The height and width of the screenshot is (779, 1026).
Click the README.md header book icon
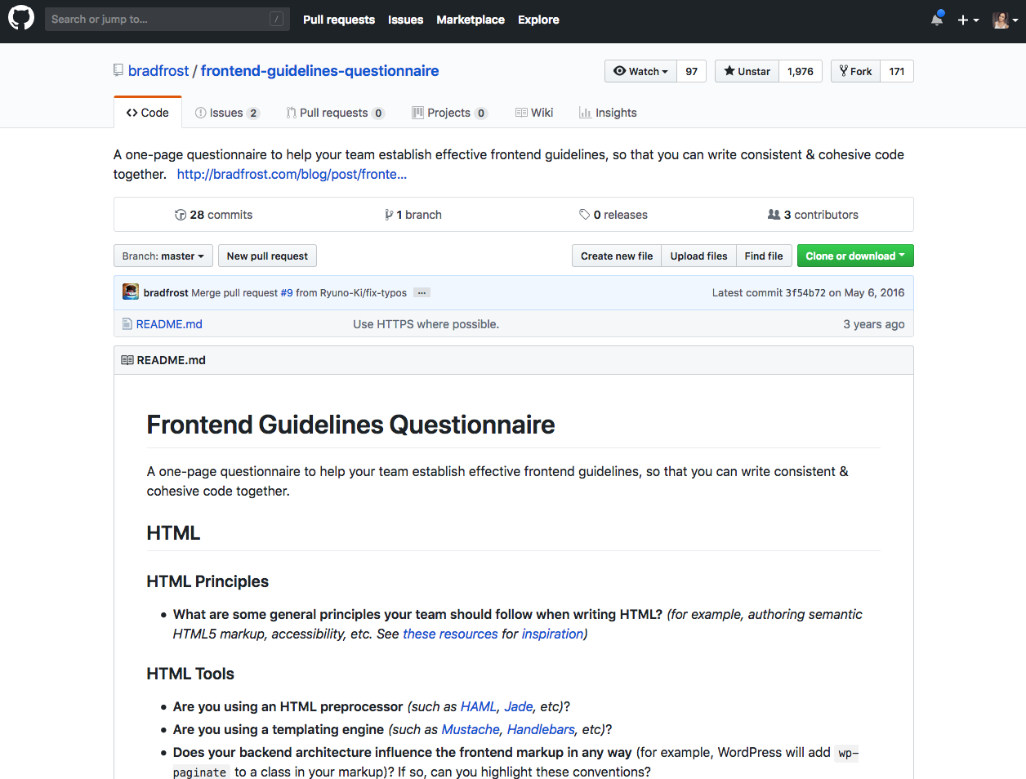(127, 360)
